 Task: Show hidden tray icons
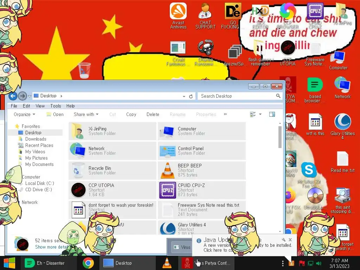click(x=283, y=263)
